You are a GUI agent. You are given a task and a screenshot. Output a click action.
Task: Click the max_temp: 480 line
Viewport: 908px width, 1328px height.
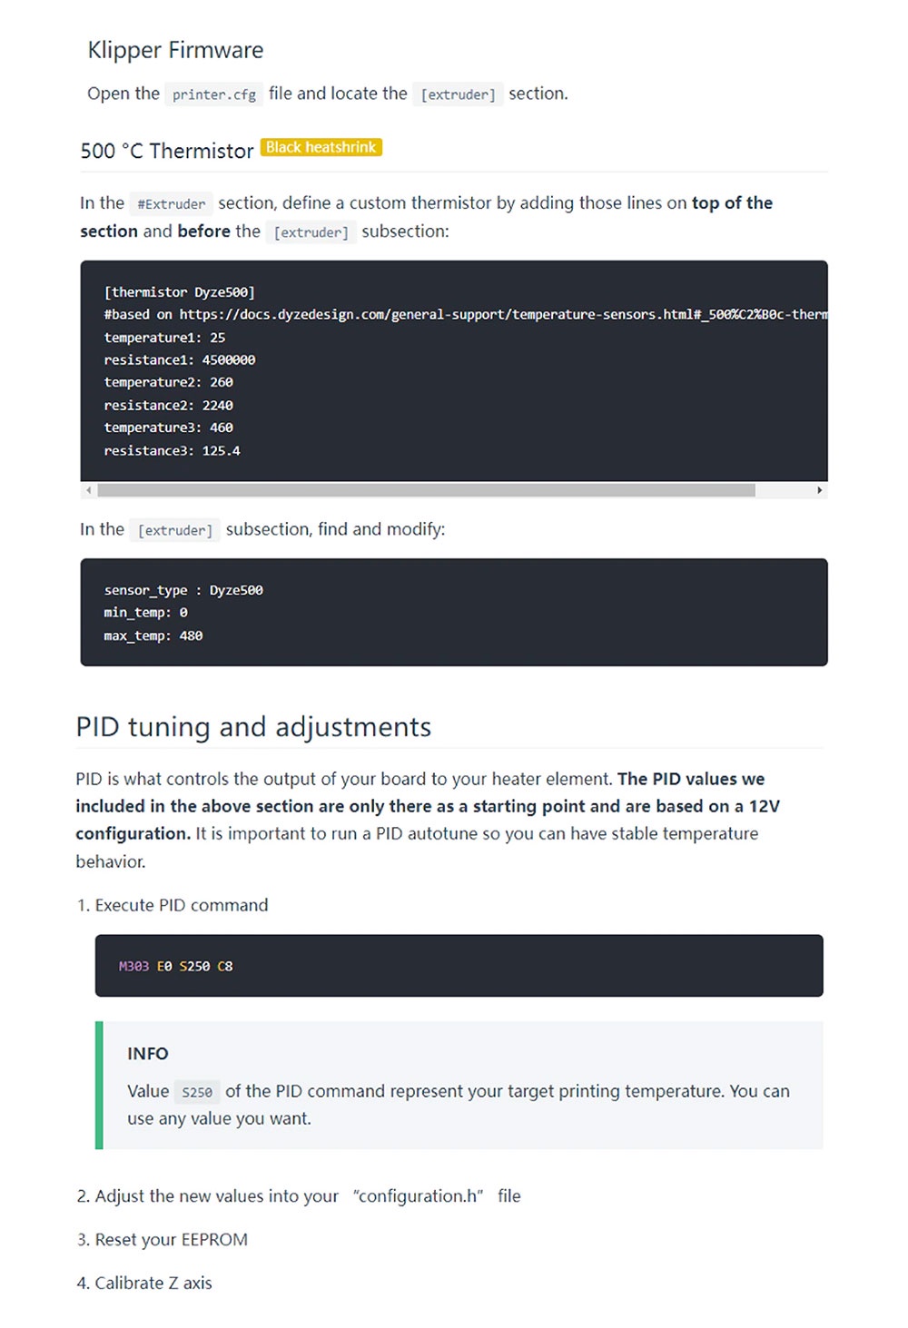(x=153, y=635)
